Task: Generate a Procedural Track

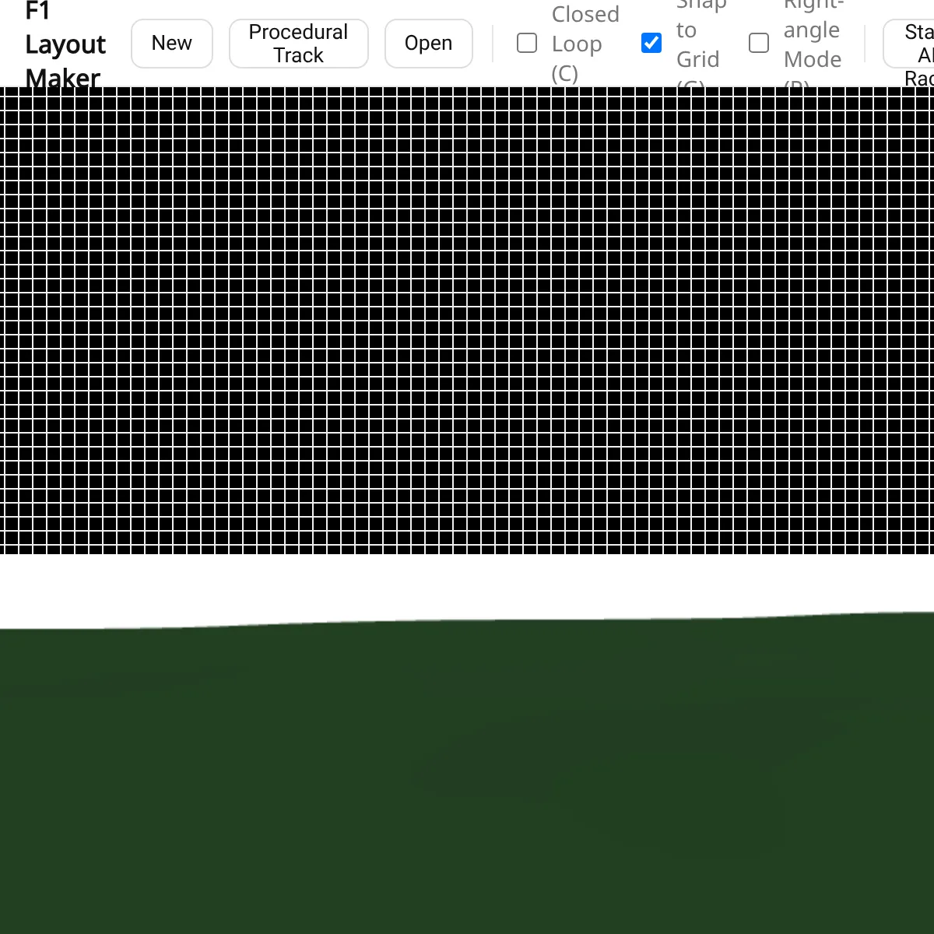Action: [298, 44]
